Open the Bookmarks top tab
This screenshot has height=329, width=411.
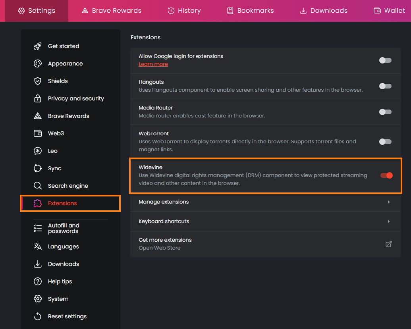coord(250,11)
